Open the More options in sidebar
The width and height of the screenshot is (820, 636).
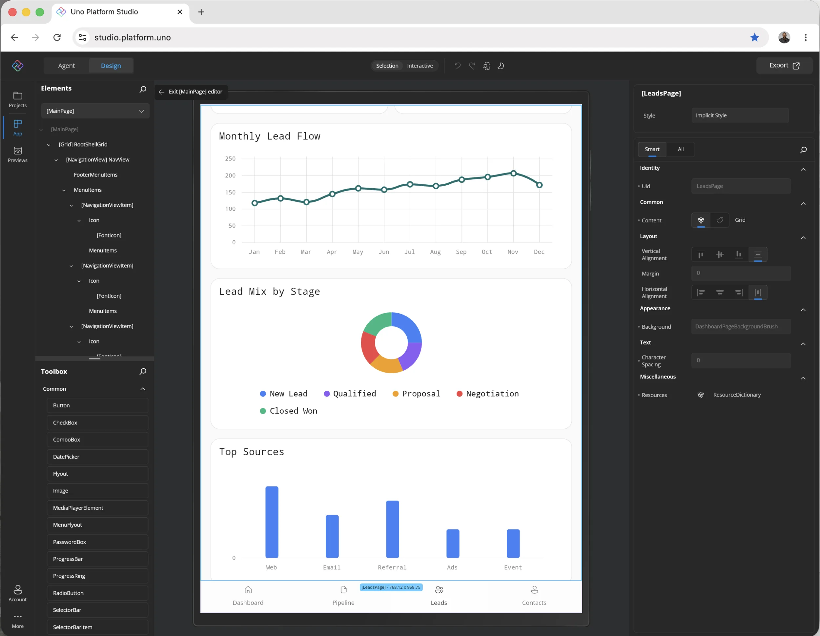pyautogui.click(x=18, y=621)
